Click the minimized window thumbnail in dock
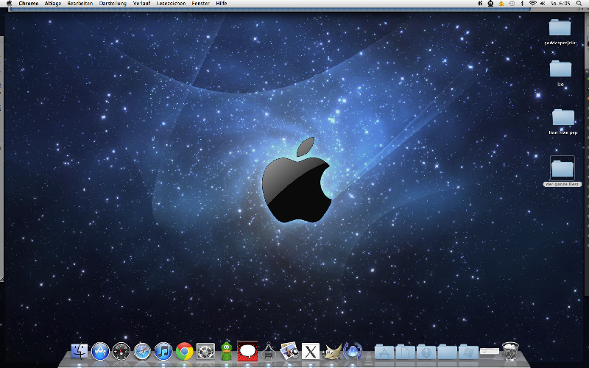This screenshot has width=589, height=368. pos(490,351)
